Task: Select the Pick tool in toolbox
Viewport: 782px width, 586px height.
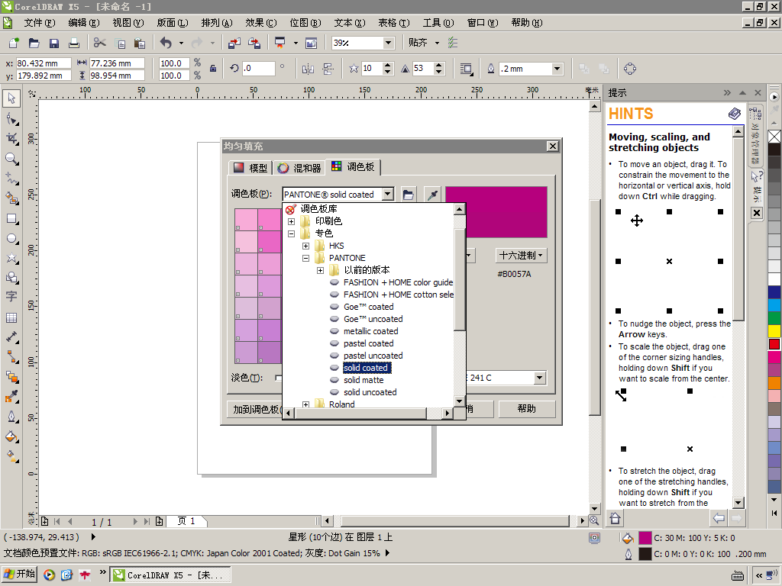Action: tap(11, 98)
